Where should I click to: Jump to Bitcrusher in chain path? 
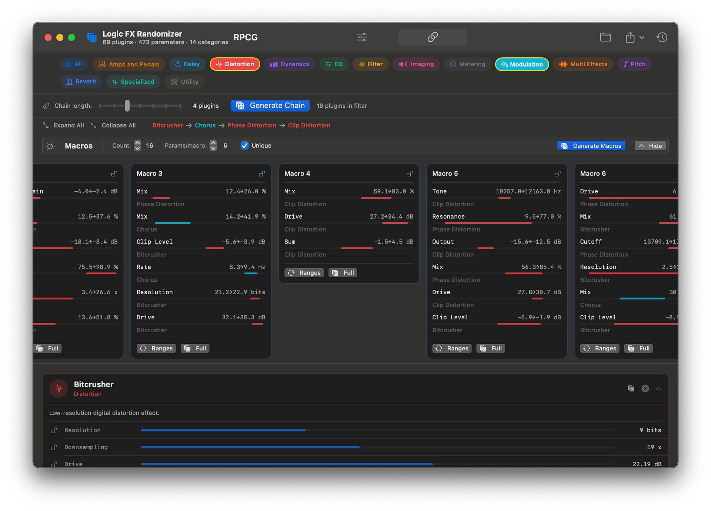click(168, 125)
